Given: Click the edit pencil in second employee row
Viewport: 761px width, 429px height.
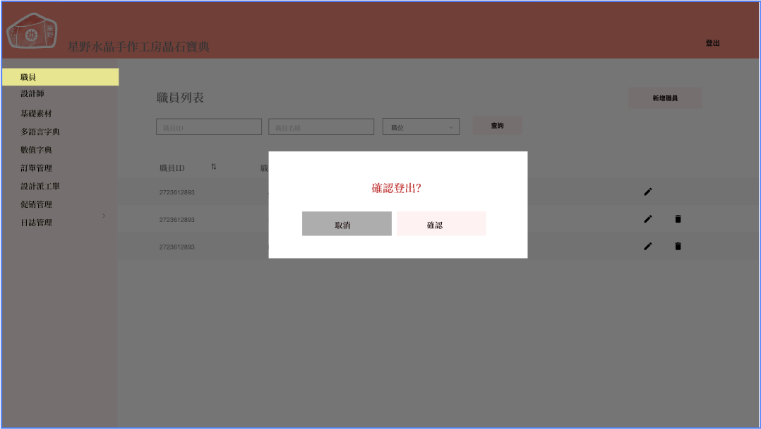Looking at the screenshot, I should 647,219.
